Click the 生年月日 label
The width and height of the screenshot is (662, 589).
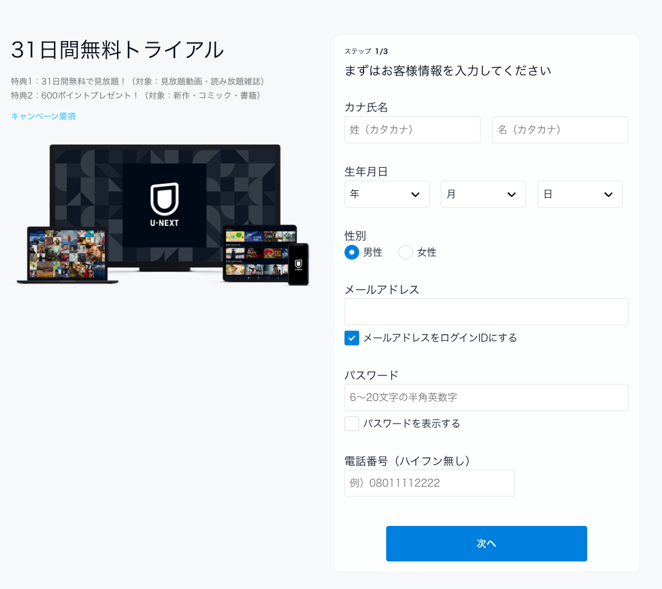pos(366,171)
